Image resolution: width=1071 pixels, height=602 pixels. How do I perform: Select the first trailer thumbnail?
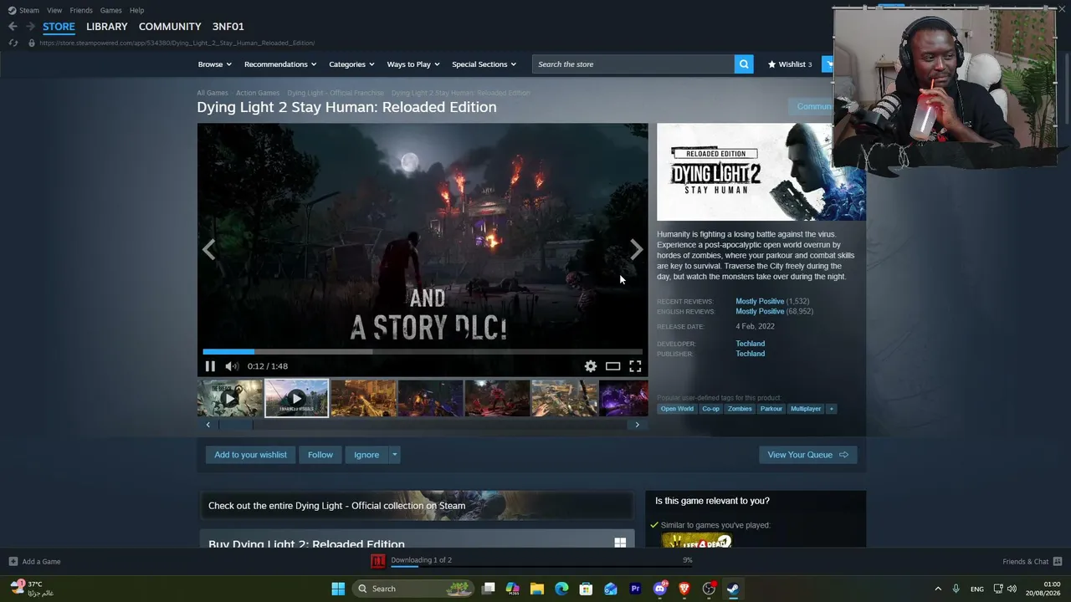[230, 399]
